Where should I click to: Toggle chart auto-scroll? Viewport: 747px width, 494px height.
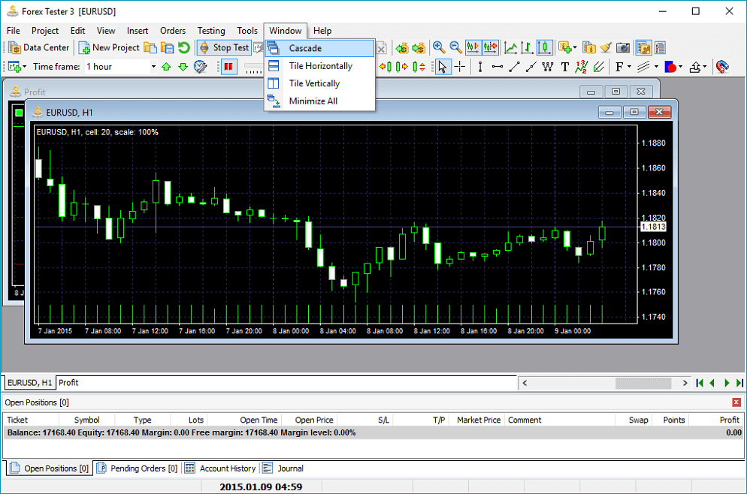pyautogui.click(x=473, y=47)
